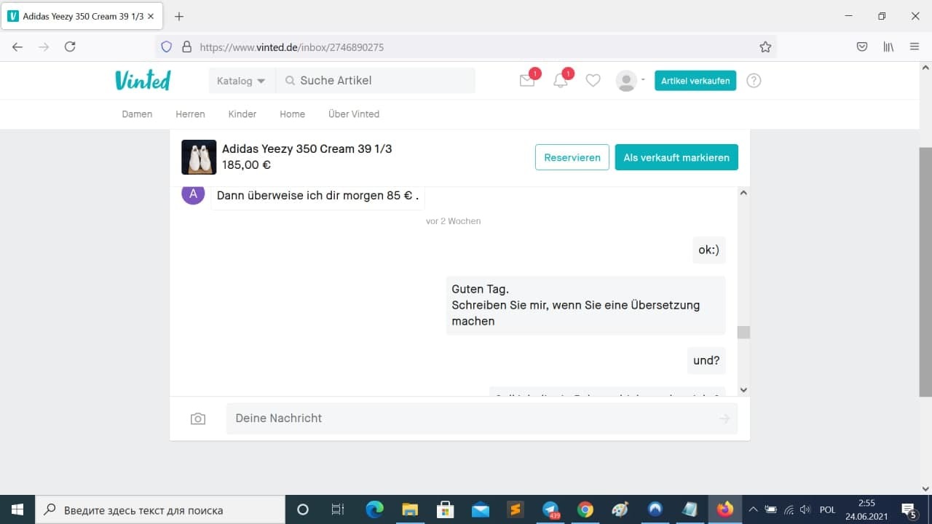This screenshot has height=524, width=932.
Task: Open Google Chrome from the taskbar
Action: pos(585,509)
